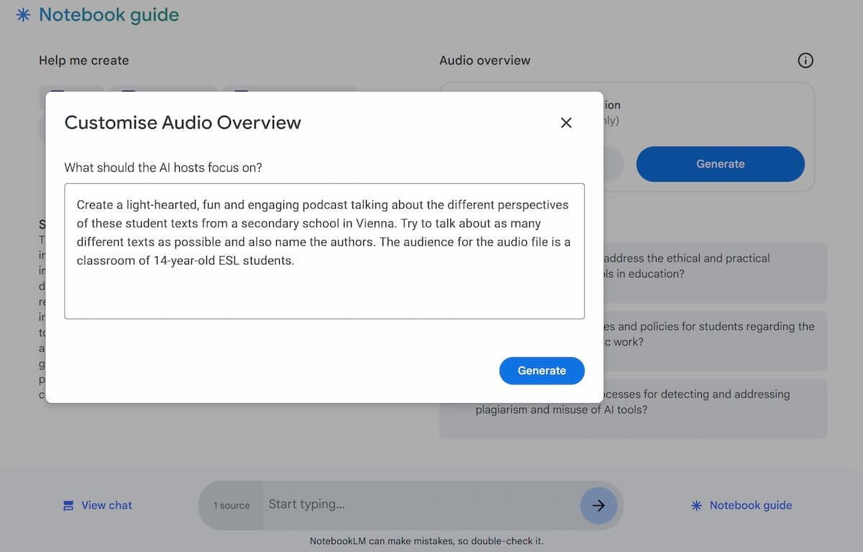Screen dimensions: 863x552
Task: Select the suggested question about ethical and practical issues
Action: point(712,266)
